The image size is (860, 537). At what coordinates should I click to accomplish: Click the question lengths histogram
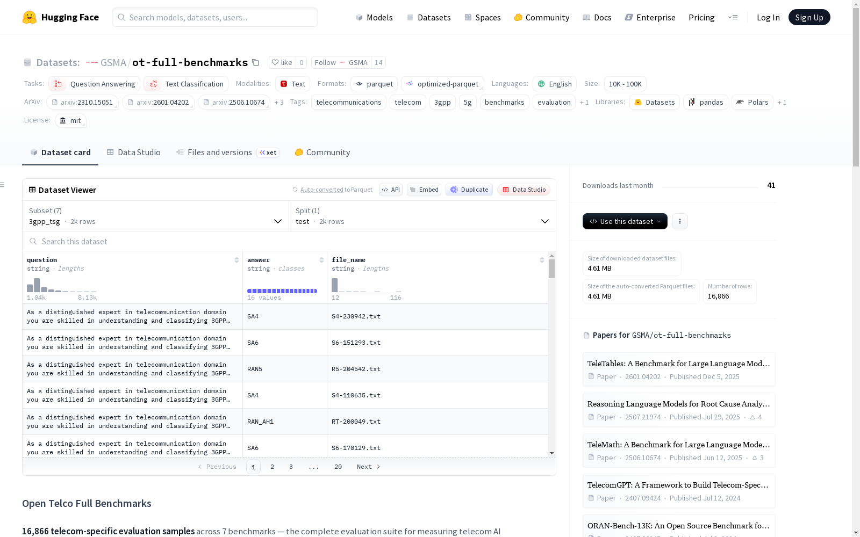pos(62,285)
